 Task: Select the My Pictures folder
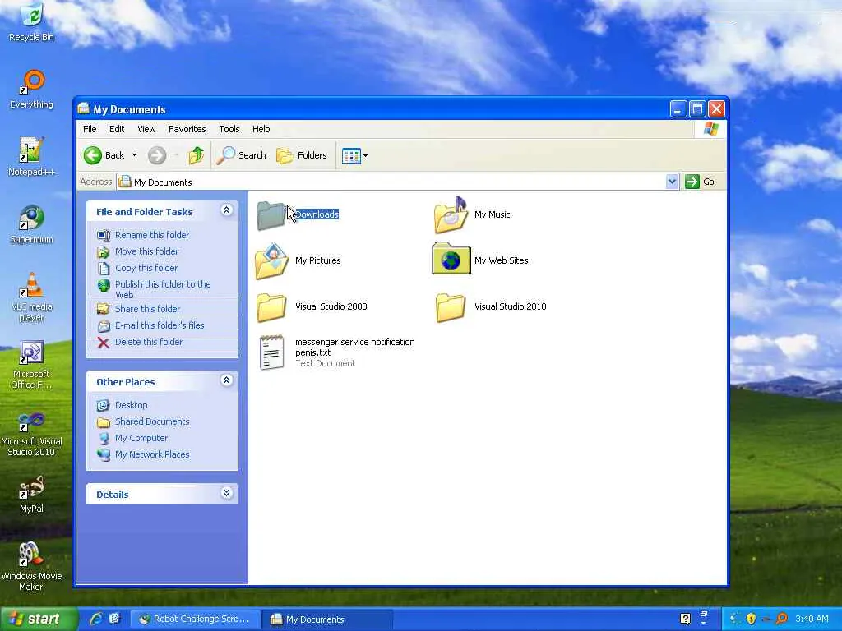coord(298,261)
